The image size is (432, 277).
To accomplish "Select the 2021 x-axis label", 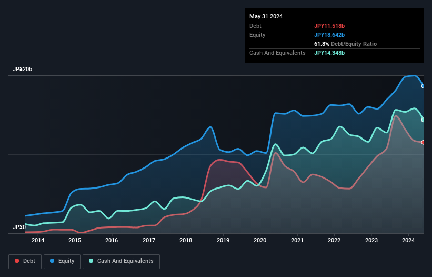I will pyautogui.click(x=297, y=240).
